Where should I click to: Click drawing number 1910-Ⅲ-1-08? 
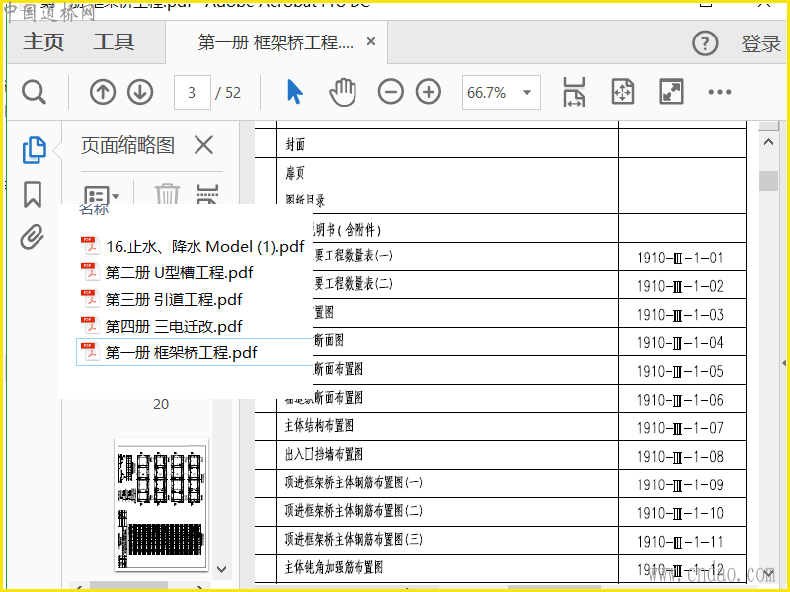[x=680, y=457]
